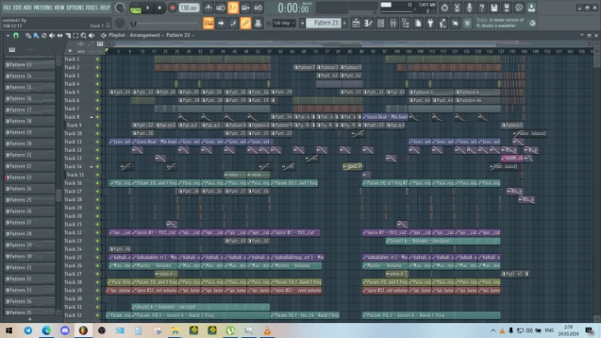The height and width of the screenshot is (338, 601).
Task: Open the TOOLS menu
Action: point(91,8)
